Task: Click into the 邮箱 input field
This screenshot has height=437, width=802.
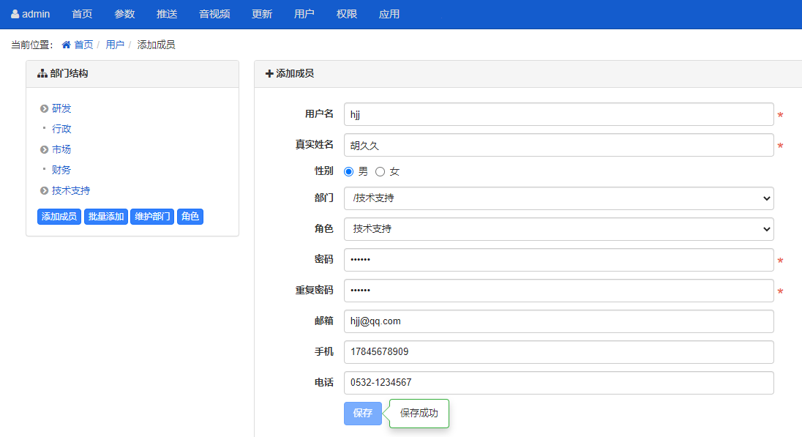Action: [558, 321]
